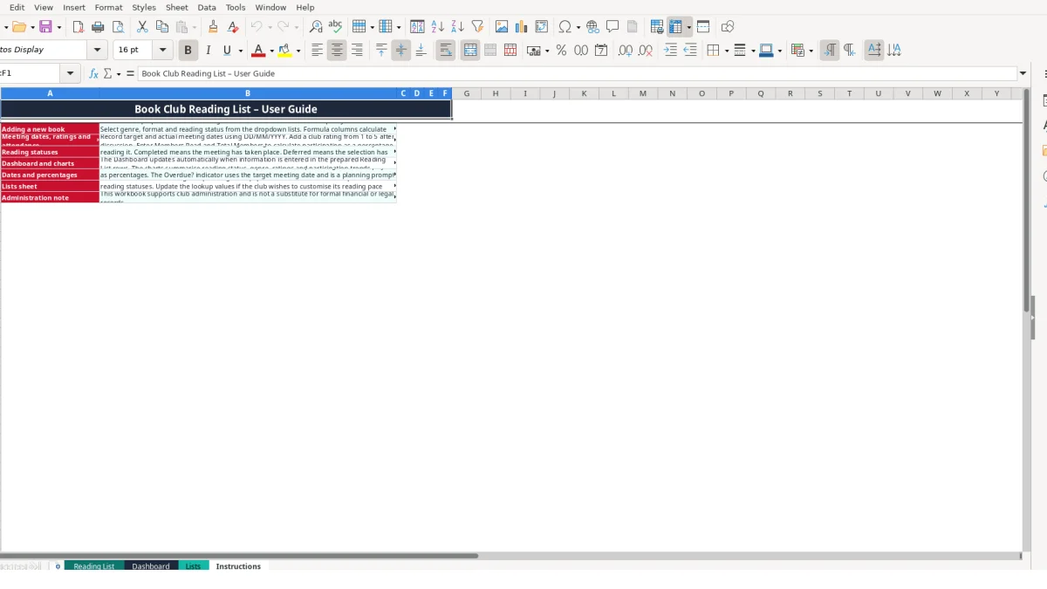1047x589 pixels.
Task: Toggle Center Vertically alignment
Action: (x=401, y=51)
